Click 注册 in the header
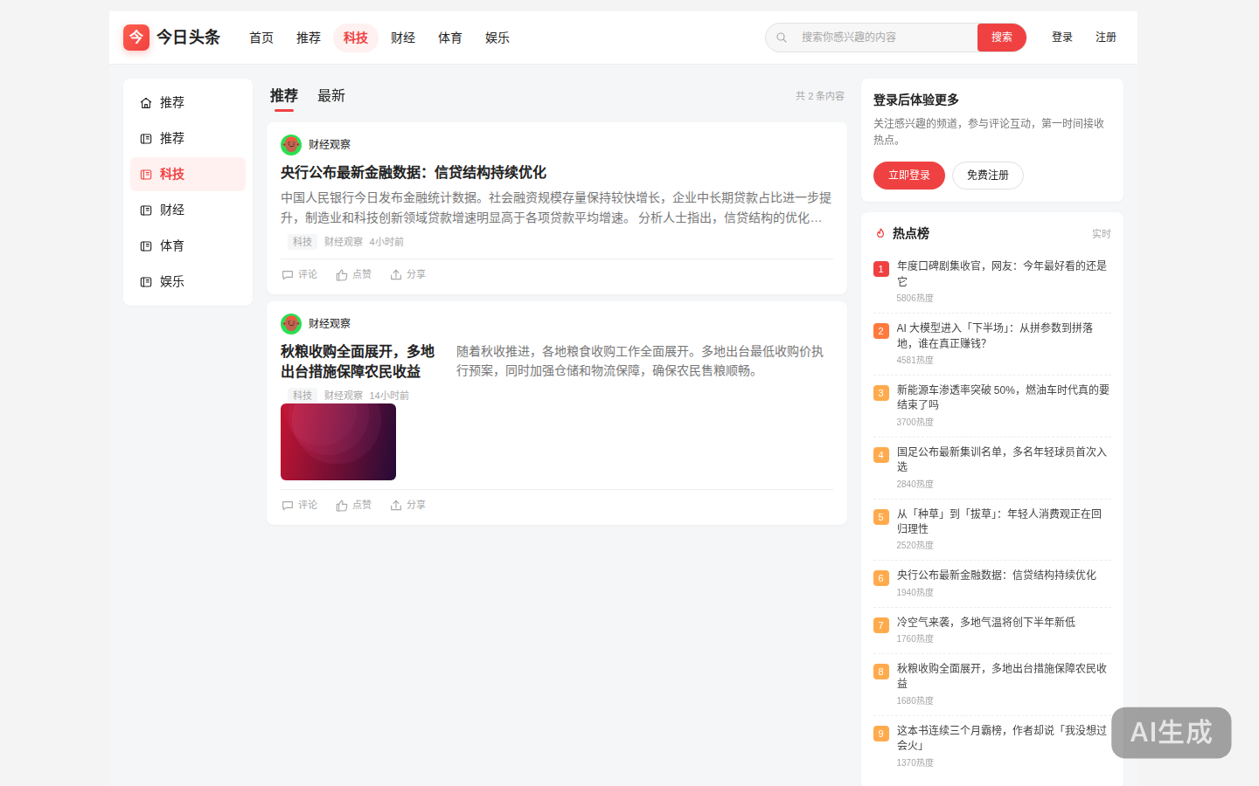1259x786 pixels. coord(1106,38)
